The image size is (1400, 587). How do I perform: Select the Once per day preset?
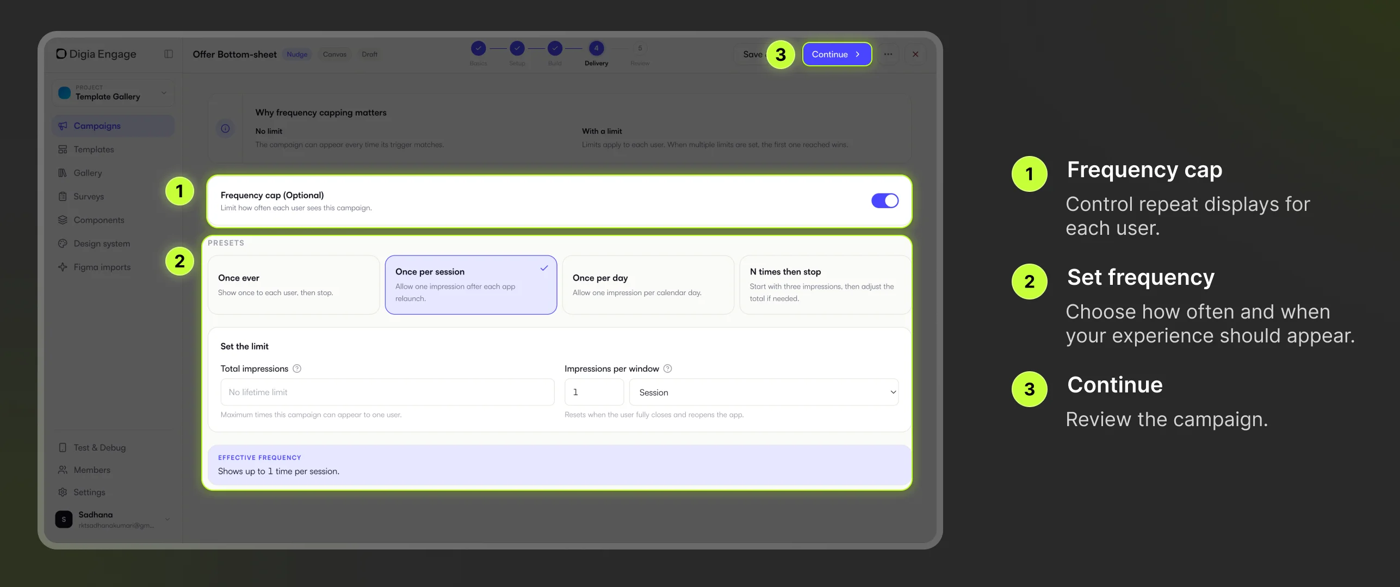pos(648,285)
